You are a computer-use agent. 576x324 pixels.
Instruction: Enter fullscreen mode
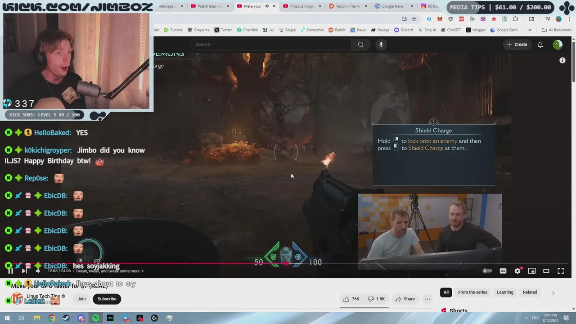point(561,271)
